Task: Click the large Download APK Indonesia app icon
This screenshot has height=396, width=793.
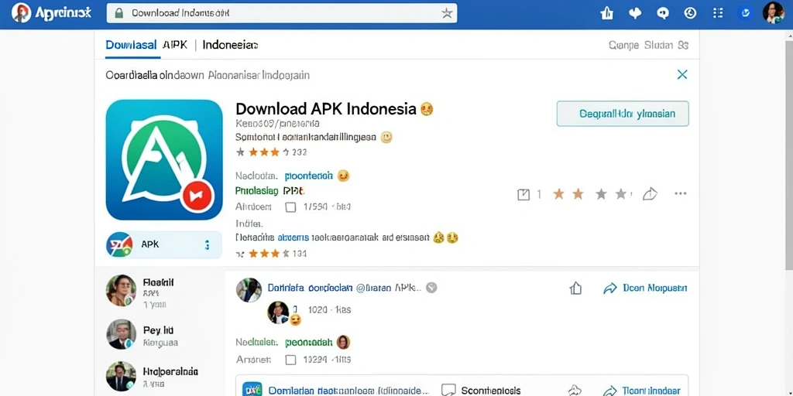Action: (x=164, y=159)
